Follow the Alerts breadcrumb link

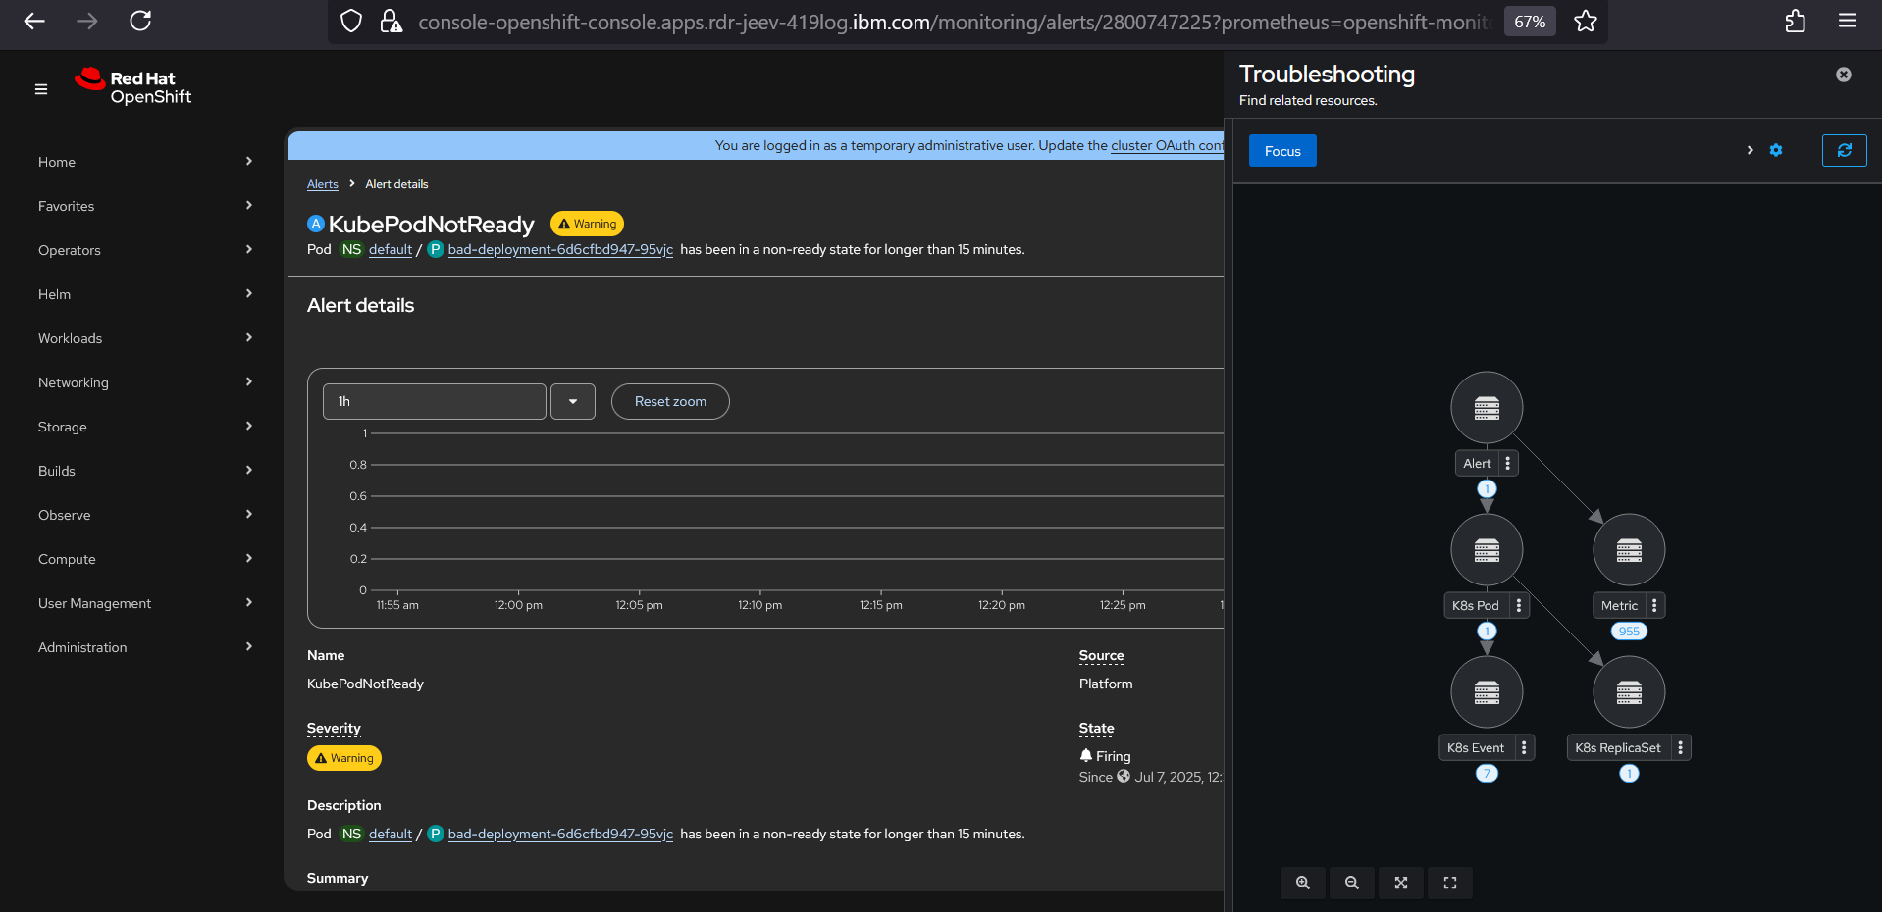point(322,184)
